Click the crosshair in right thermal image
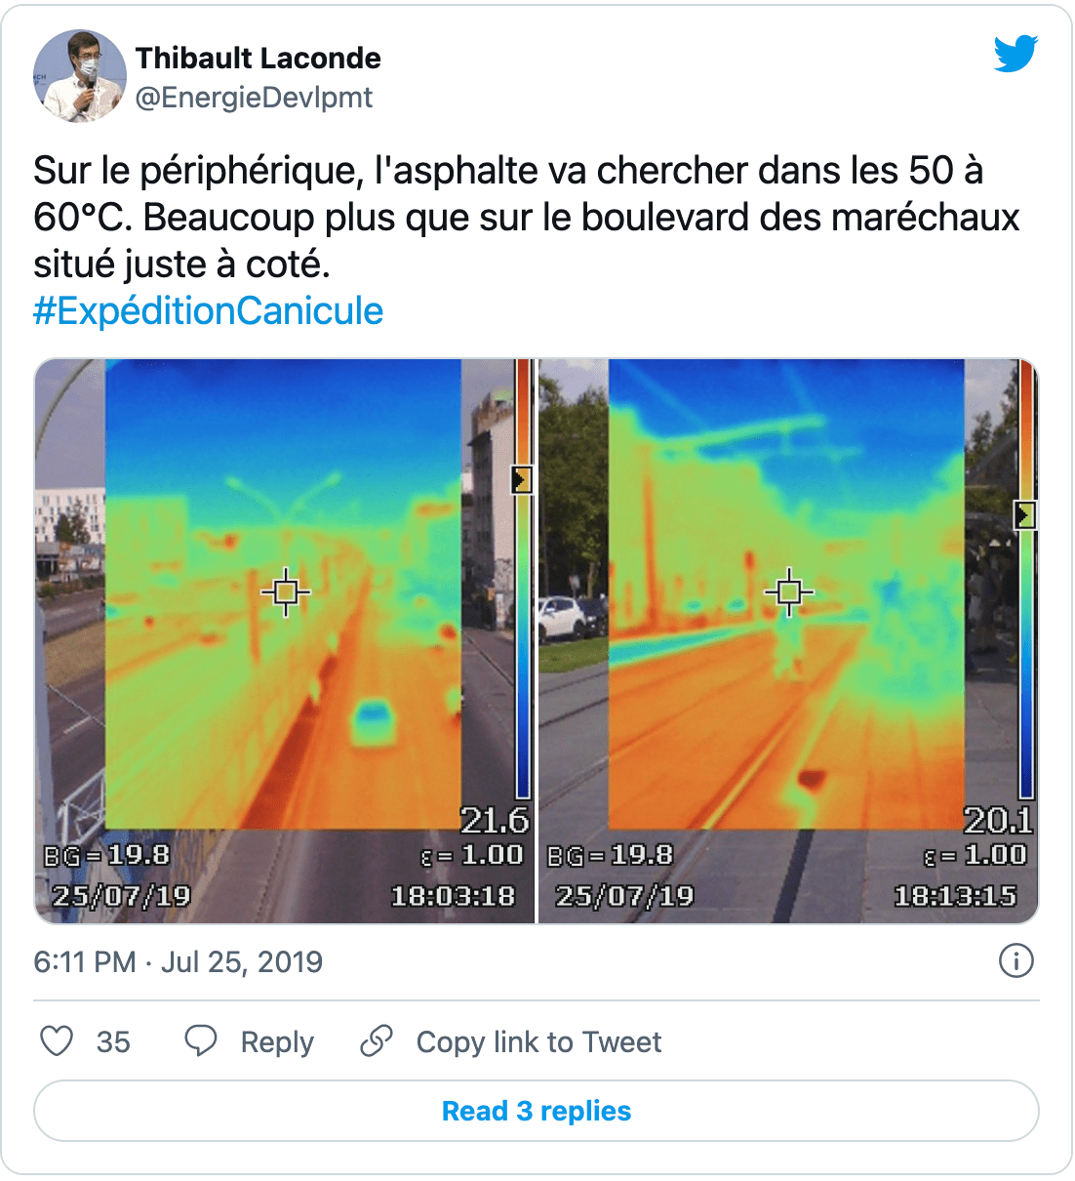Screen dimensions: 1075x1181 point(789,591)
